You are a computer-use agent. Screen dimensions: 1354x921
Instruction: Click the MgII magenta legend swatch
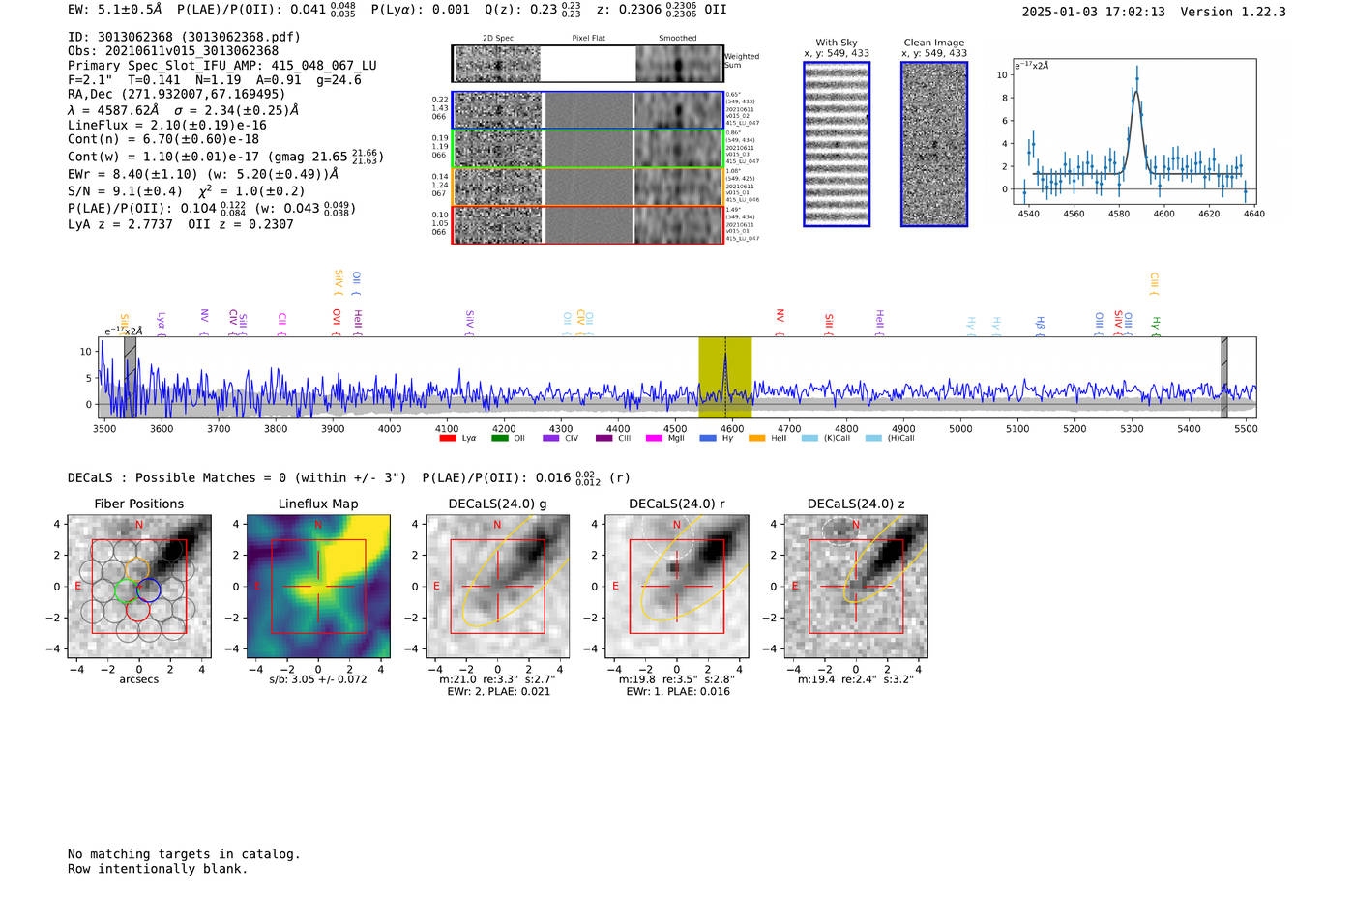(655, 439)
